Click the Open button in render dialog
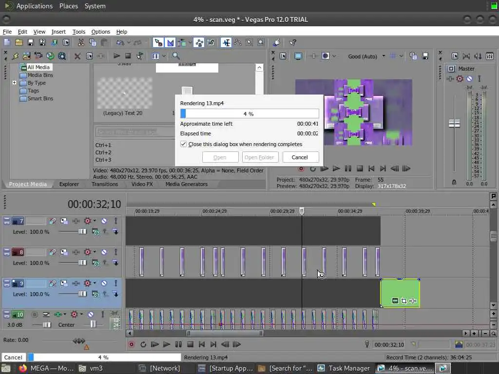499x374 pixels. tap(220, 157)
